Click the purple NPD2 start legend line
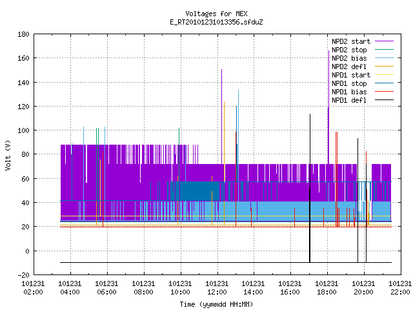The height and width of the screenshot is (310, 413). pyautogui.click(x=384, y=41)
